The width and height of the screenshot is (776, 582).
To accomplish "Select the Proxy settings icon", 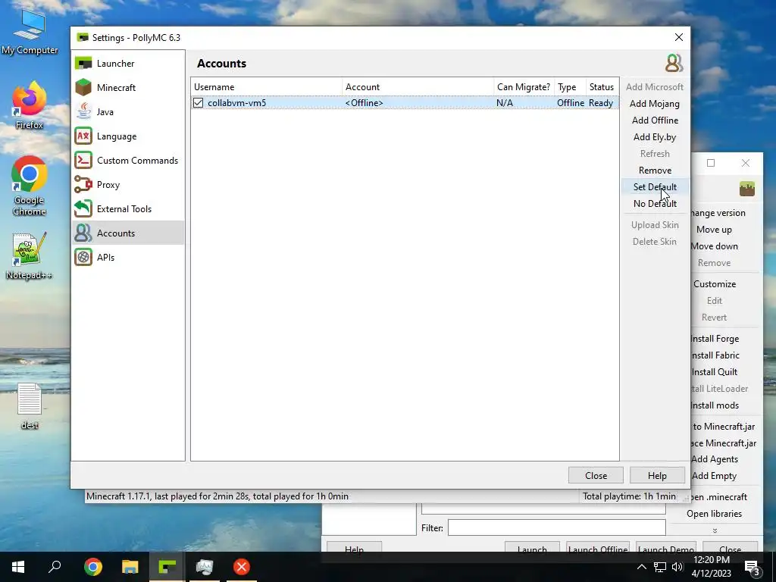I will (83, 185).
